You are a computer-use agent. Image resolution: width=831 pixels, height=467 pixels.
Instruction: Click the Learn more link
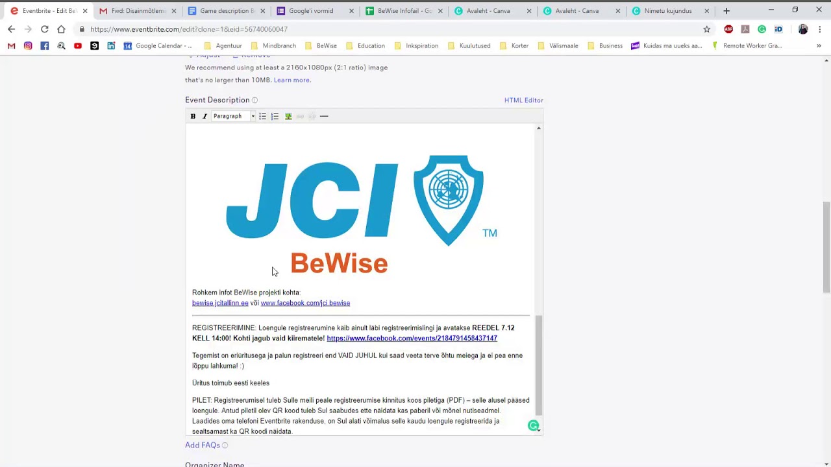[x=292, y=80]
